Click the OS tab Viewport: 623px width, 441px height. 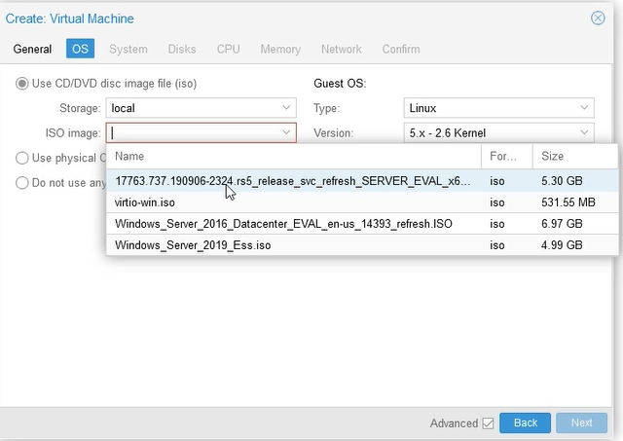point(80,49)
